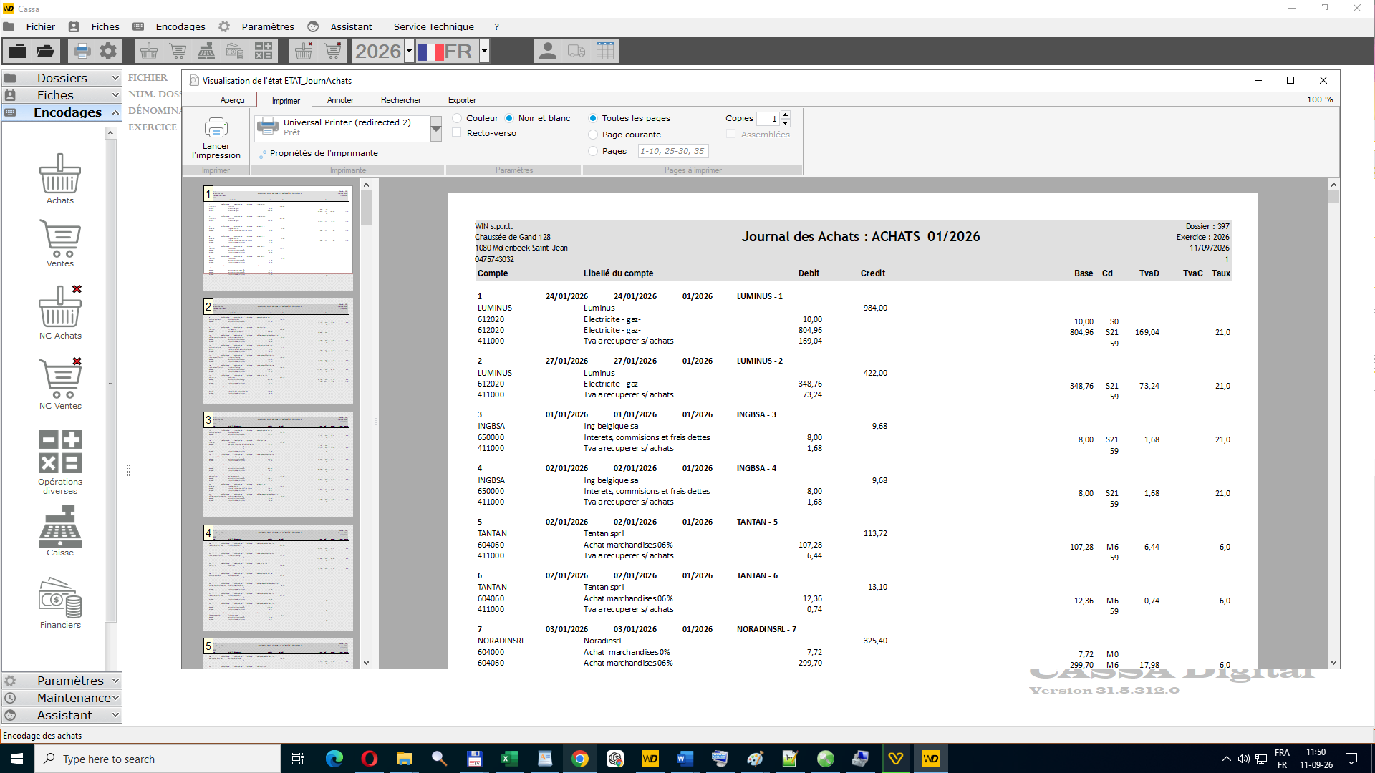Image resolution: width=1375 pixels, height=773 pixels.
Task: Click Lancer l'impression printer icon
Action: pos(216,128)
